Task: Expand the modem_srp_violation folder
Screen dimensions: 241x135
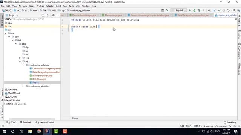Action: tap(23, 86)
